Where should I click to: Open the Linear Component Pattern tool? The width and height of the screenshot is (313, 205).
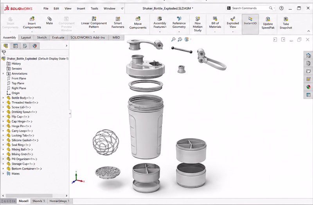click(94, 22)
